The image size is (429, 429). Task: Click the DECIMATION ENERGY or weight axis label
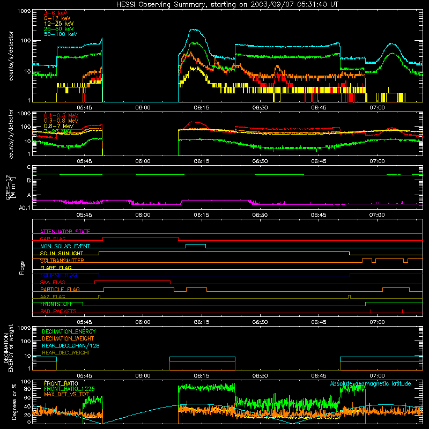coord(8,348)
